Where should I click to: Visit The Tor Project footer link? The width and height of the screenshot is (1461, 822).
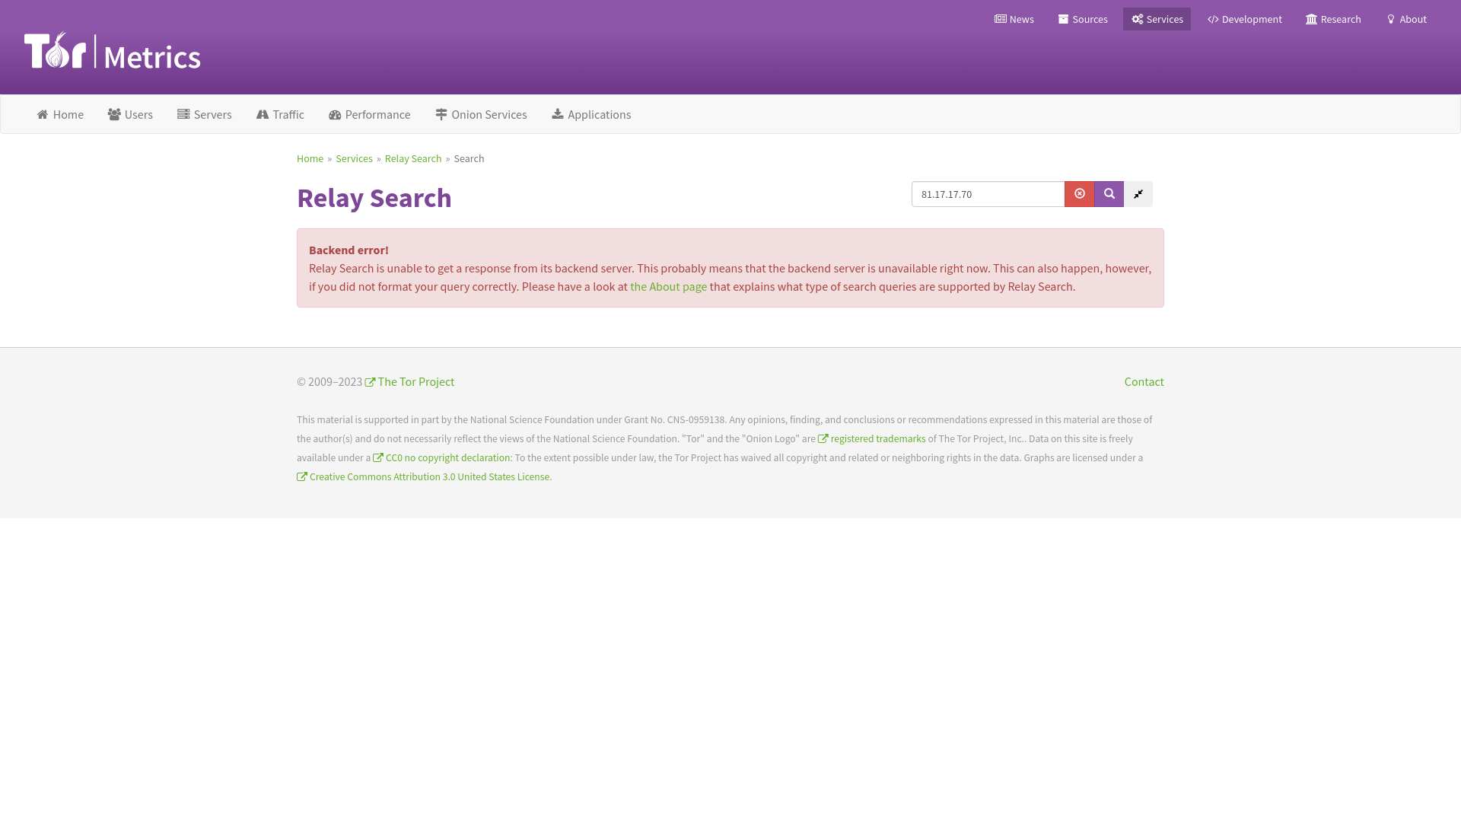point(409,381)
